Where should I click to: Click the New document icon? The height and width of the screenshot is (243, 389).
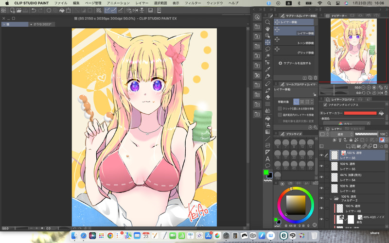pyautogui.click(x=12, y=10)
